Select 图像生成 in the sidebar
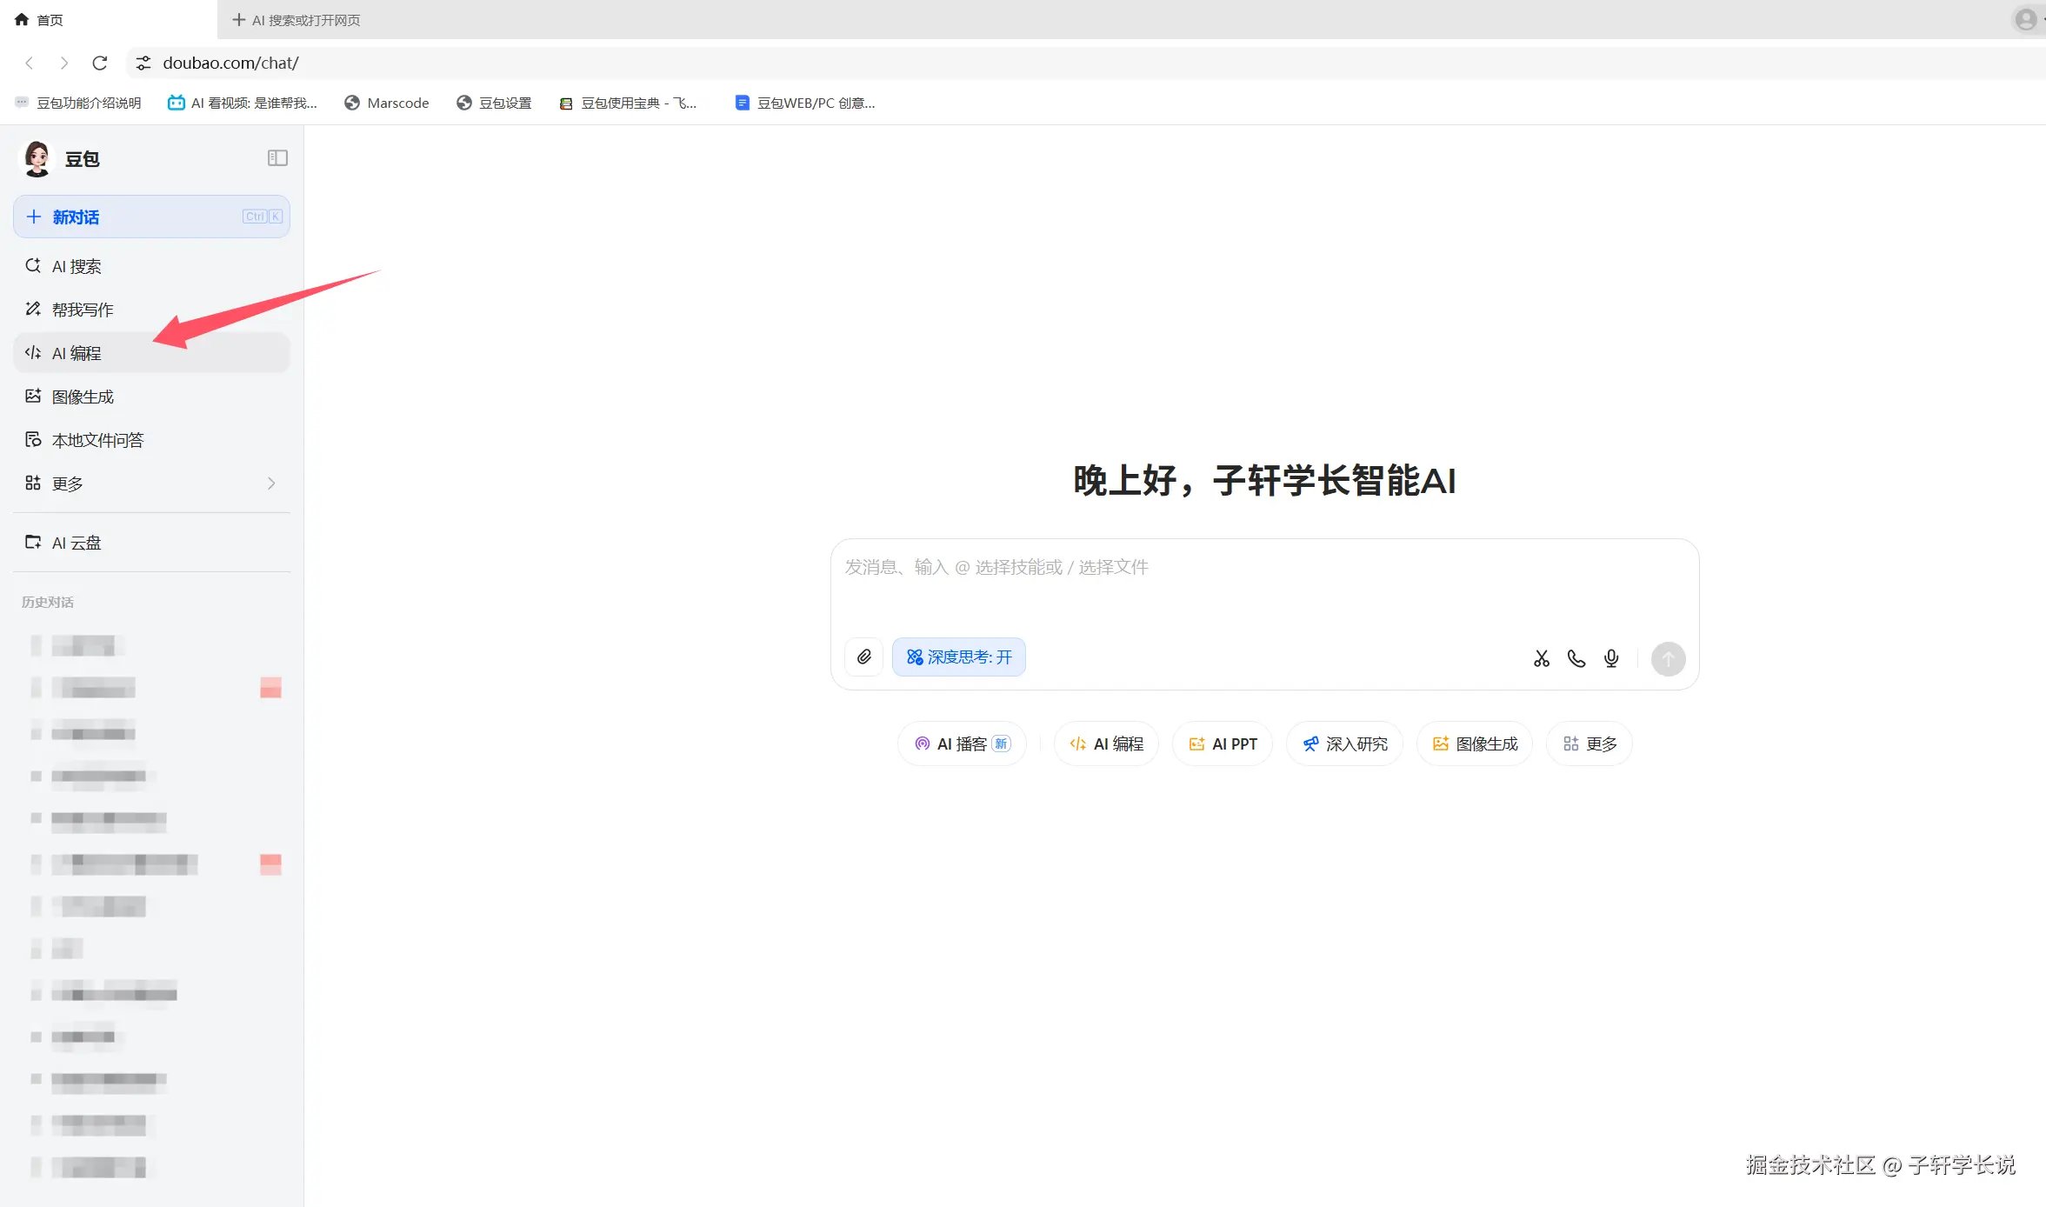This screenshot has height=1207, width=2046. pos(83,397)
